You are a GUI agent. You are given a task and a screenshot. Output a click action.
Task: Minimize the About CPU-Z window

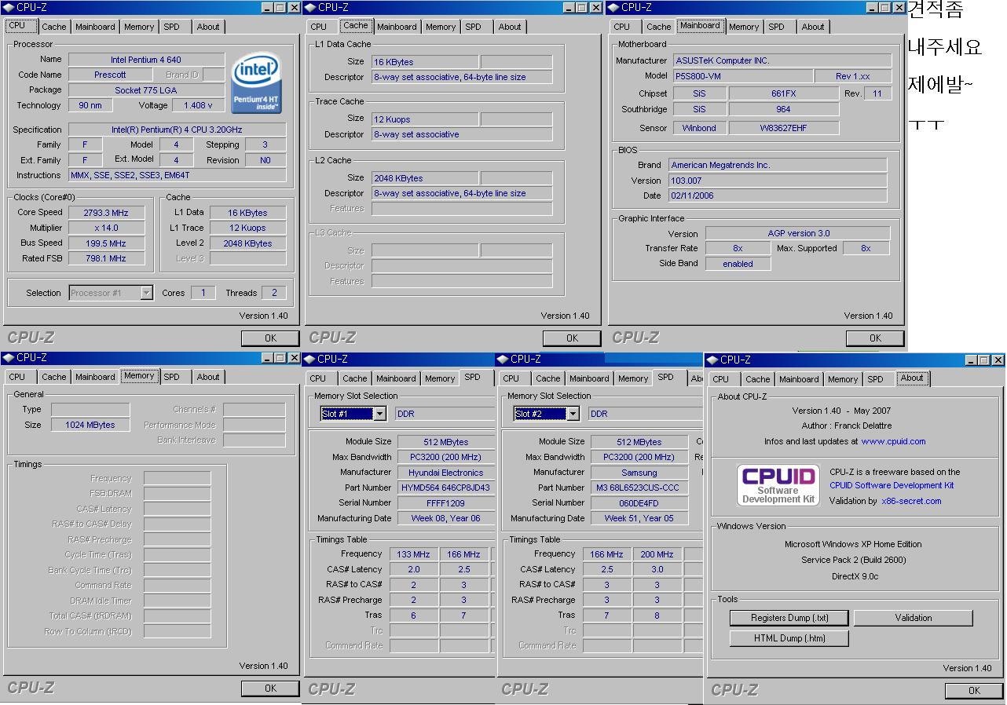(972, 360)
